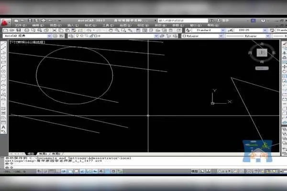
Task: Toggle the [-] viewport control label
Action: [x=11, y=42]
